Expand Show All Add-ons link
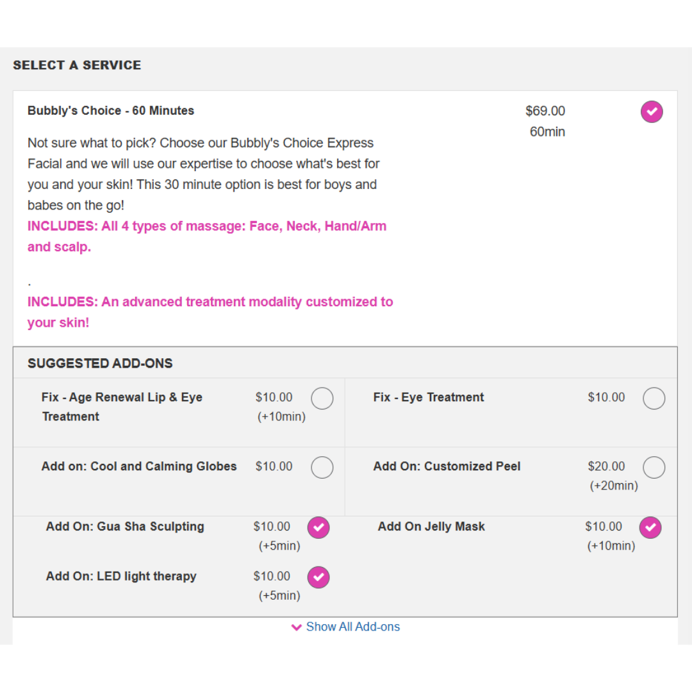This screenshot has height=692, width=692. coord(352,627)
